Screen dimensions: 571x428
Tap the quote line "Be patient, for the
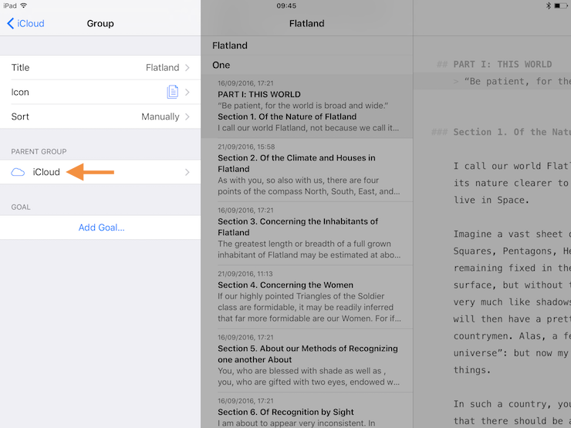pos(517,82)
